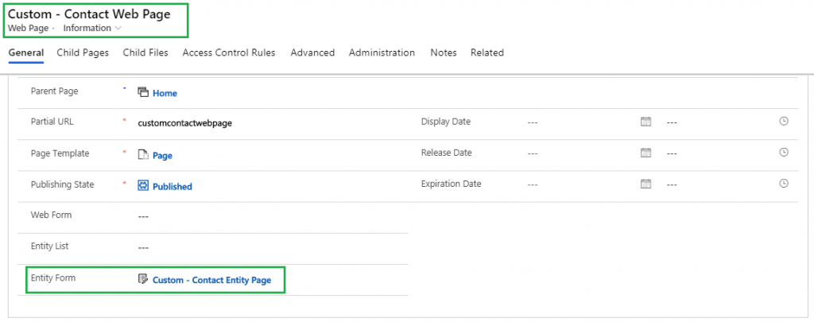Open the Expiration Date calendar picker
This screenshot has width=814, height=322.
coord(645,184)
